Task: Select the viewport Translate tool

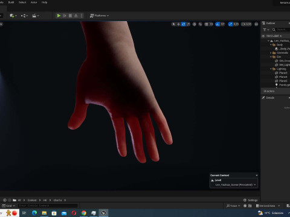Action: point(178,24)
